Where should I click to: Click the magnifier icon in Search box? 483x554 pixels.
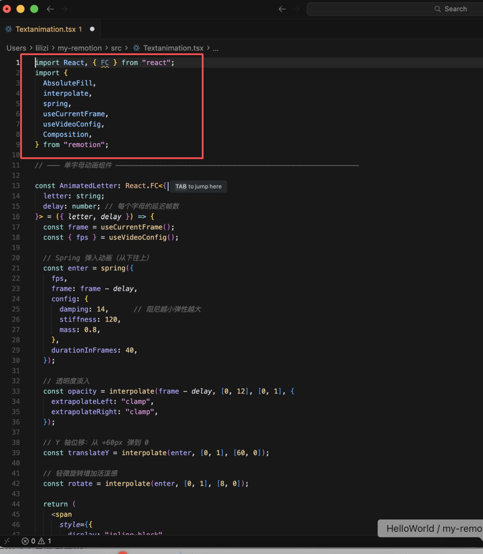point(437,9)
